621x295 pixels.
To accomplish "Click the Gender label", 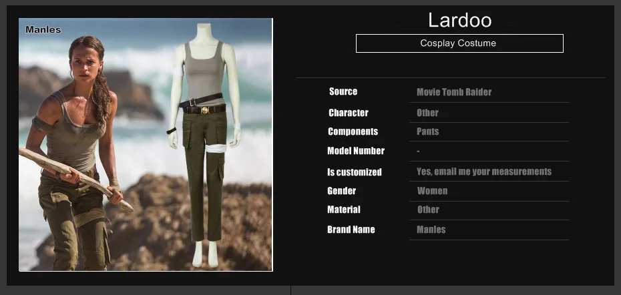I will tap(341, 191).
